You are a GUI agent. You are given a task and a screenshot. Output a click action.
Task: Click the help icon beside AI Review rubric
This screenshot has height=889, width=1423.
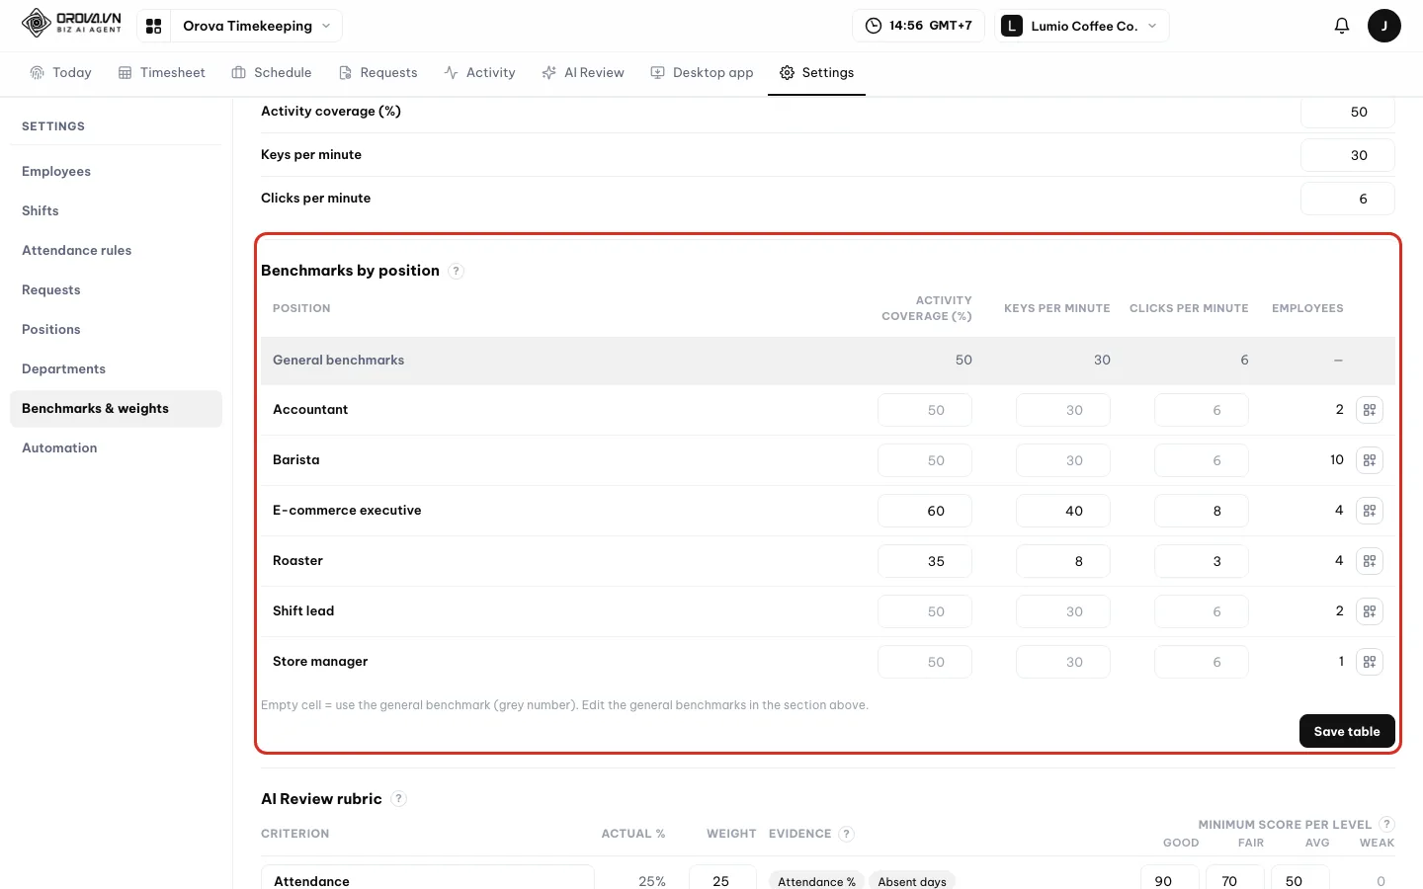[x=398, y=799]
